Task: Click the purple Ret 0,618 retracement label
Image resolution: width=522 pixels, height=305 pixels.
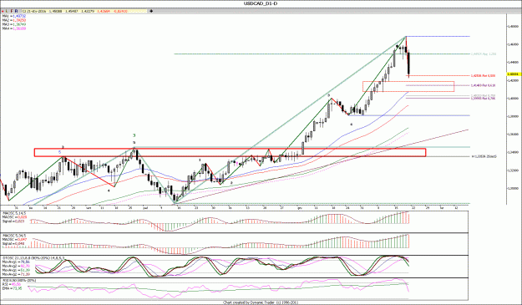Action: pos(483,85)
